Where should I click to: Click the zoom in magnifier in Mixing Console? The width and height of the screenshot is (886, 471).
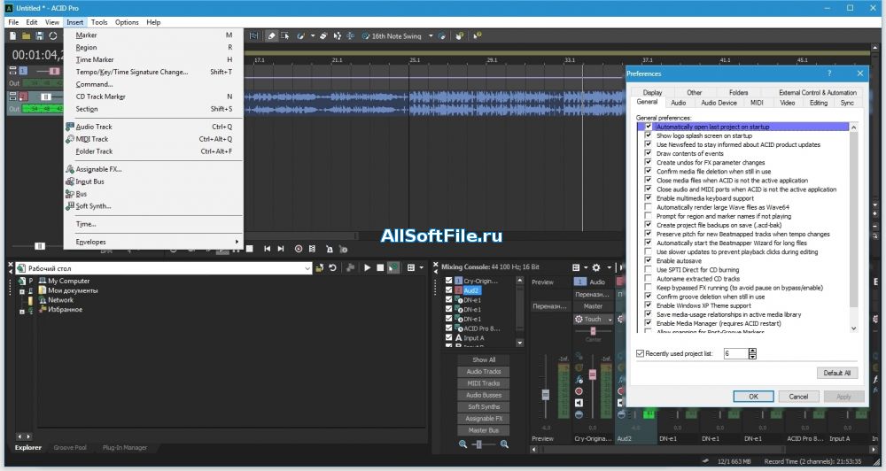point(504,444)
